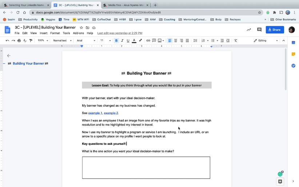Click the Decrease indent icon

click(222, 40)
